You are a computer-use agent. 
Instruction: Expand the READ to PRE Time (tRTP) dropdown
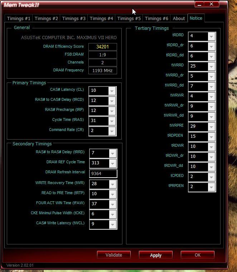pyautogui.click(x=112, y=194)
